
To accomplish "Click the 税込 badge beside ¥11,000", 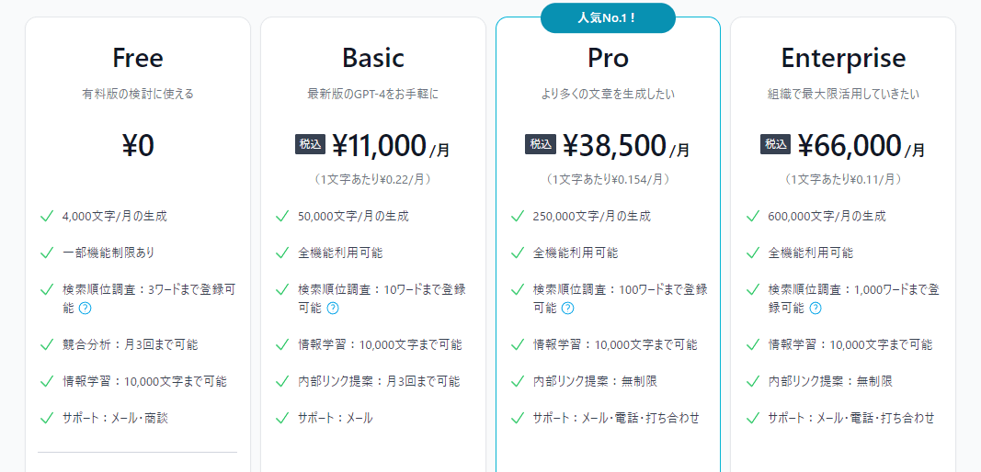I will pyautogui.click(x=311, y=144).
